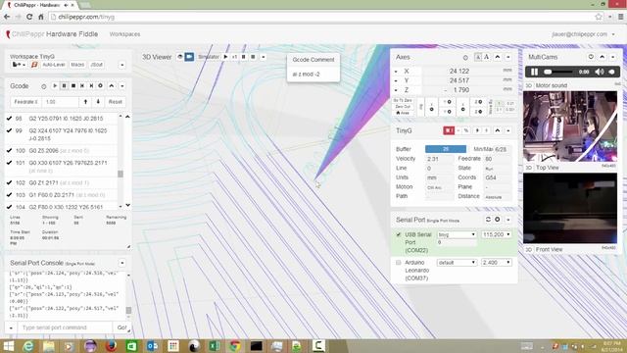The width and height of the screenshot is (627, 353).
Task: Play the 3D Viewer simulator
Action: (x=225, y=57)
